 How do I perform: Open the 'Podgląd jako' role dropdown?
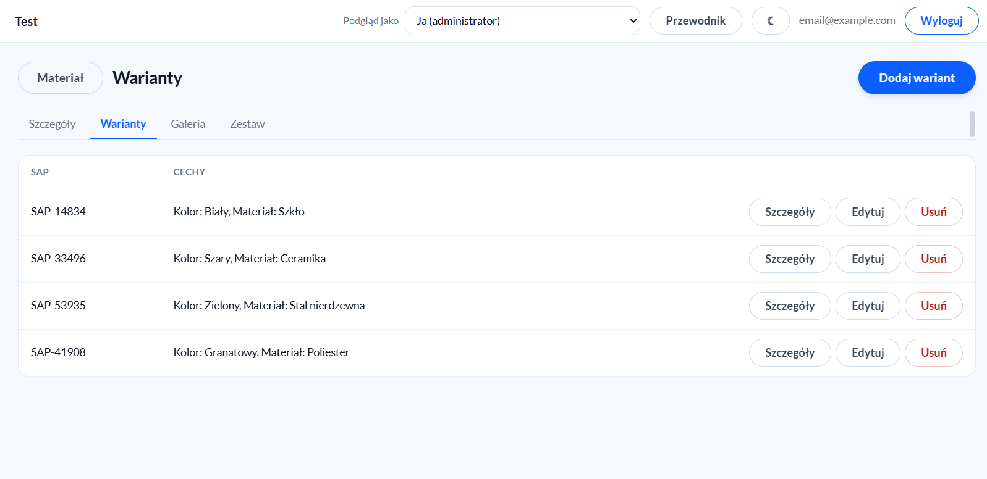point(522,21)
